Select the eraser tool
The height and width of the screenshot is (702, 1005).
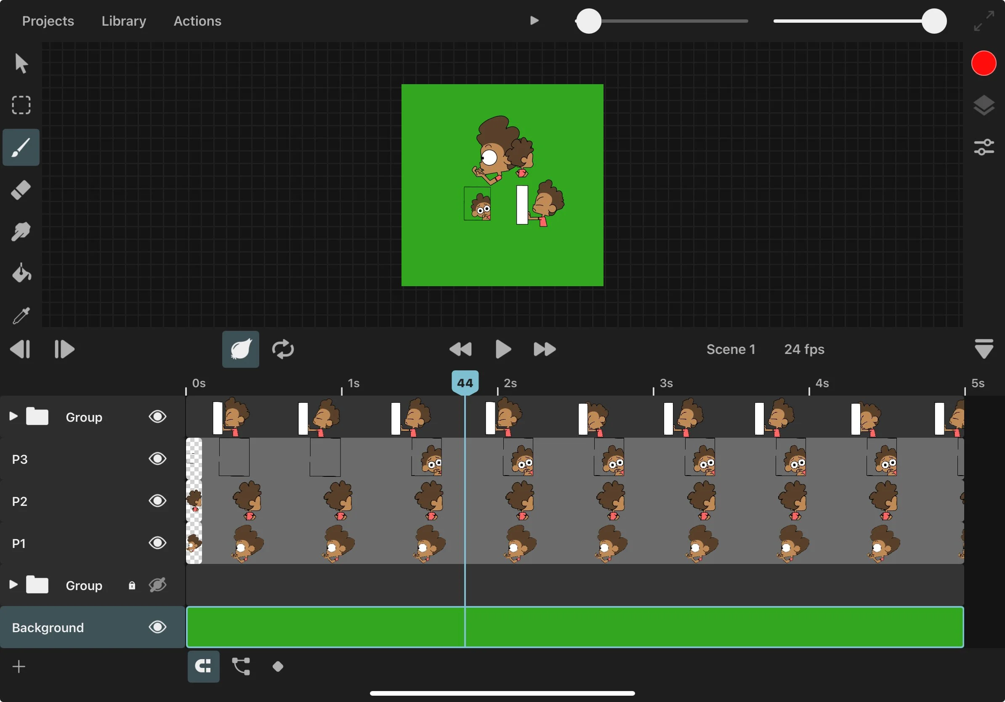21,190
